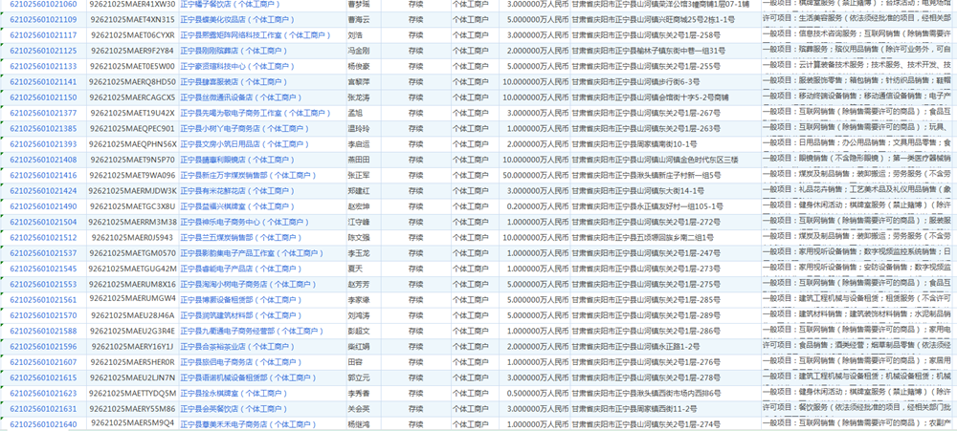Select credit code cell 92621025MAEQPEC901

tap(132, 128)
